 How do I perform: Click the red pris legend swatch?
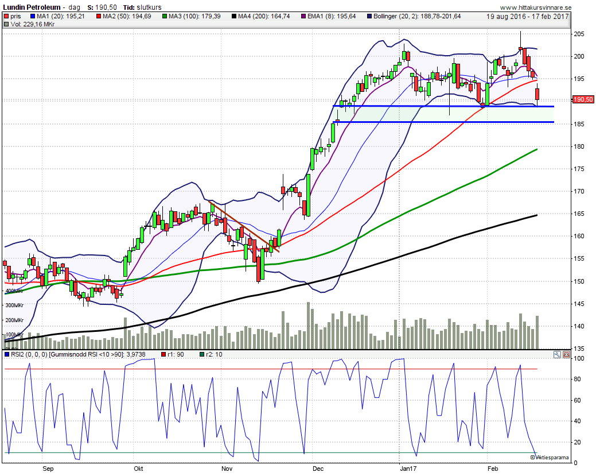coord(6,16)
